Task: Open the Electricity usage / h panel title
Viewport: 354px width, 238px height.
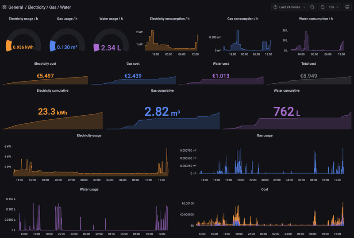Action: 23,19
